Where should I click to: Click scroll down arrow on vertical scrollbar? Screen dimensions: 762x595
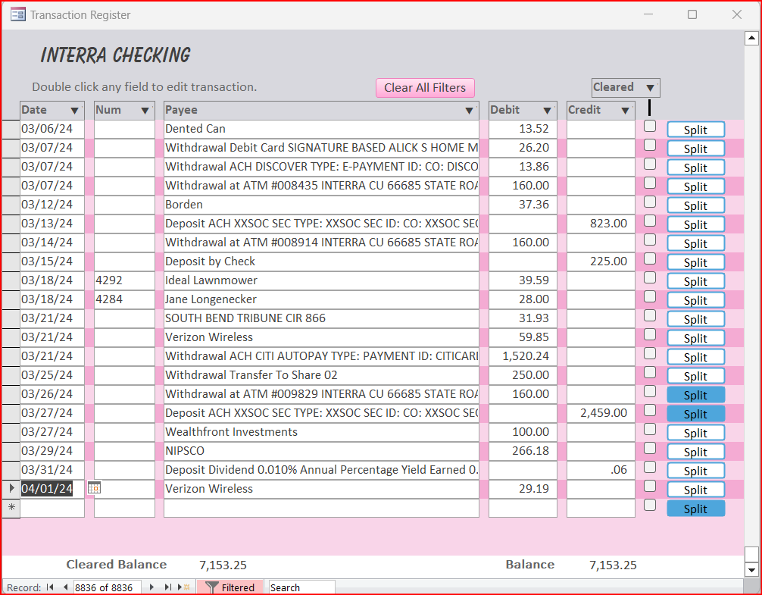(x=751, y=570)
